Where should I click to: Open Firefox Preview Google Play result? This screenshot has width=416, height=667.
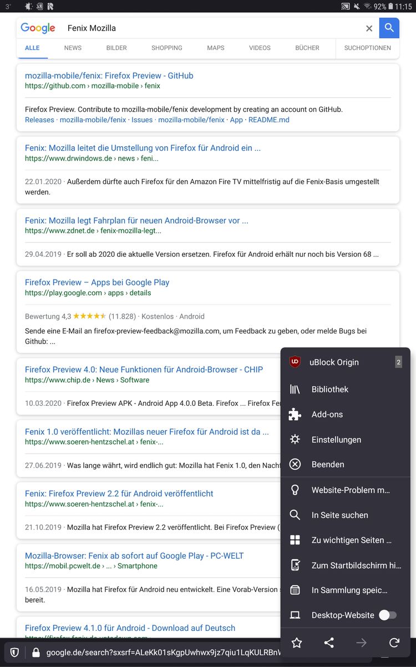pyautogui.click(x=97, y=282)
